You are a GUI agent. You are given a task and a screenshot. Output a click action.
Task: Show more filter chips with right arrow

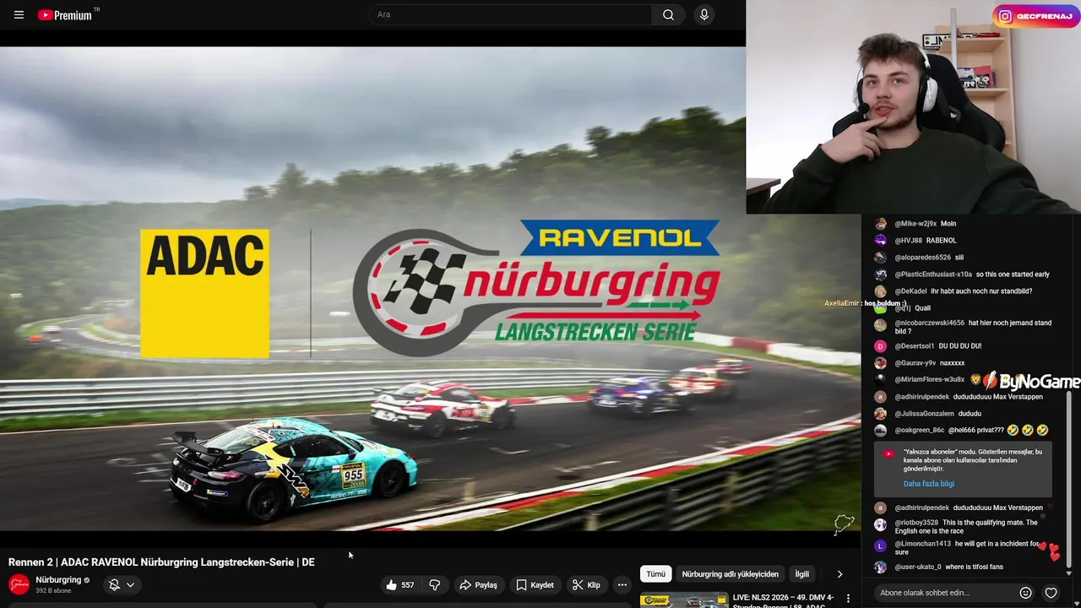tap(839, 574)
